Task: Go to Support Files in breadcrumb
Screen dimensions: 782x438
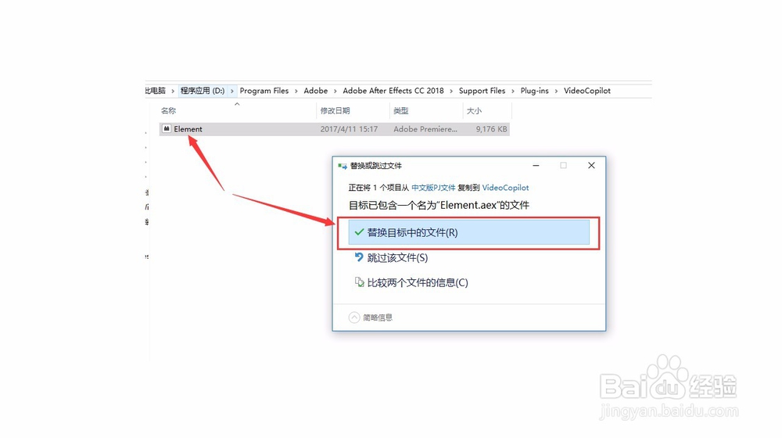Action: coord(482,91)
